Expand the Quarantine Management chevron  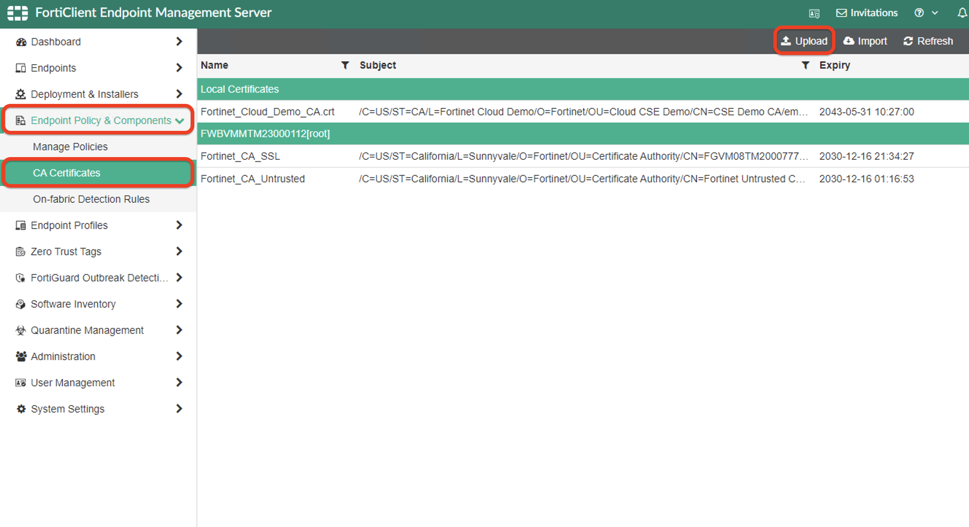pos(179,330)
